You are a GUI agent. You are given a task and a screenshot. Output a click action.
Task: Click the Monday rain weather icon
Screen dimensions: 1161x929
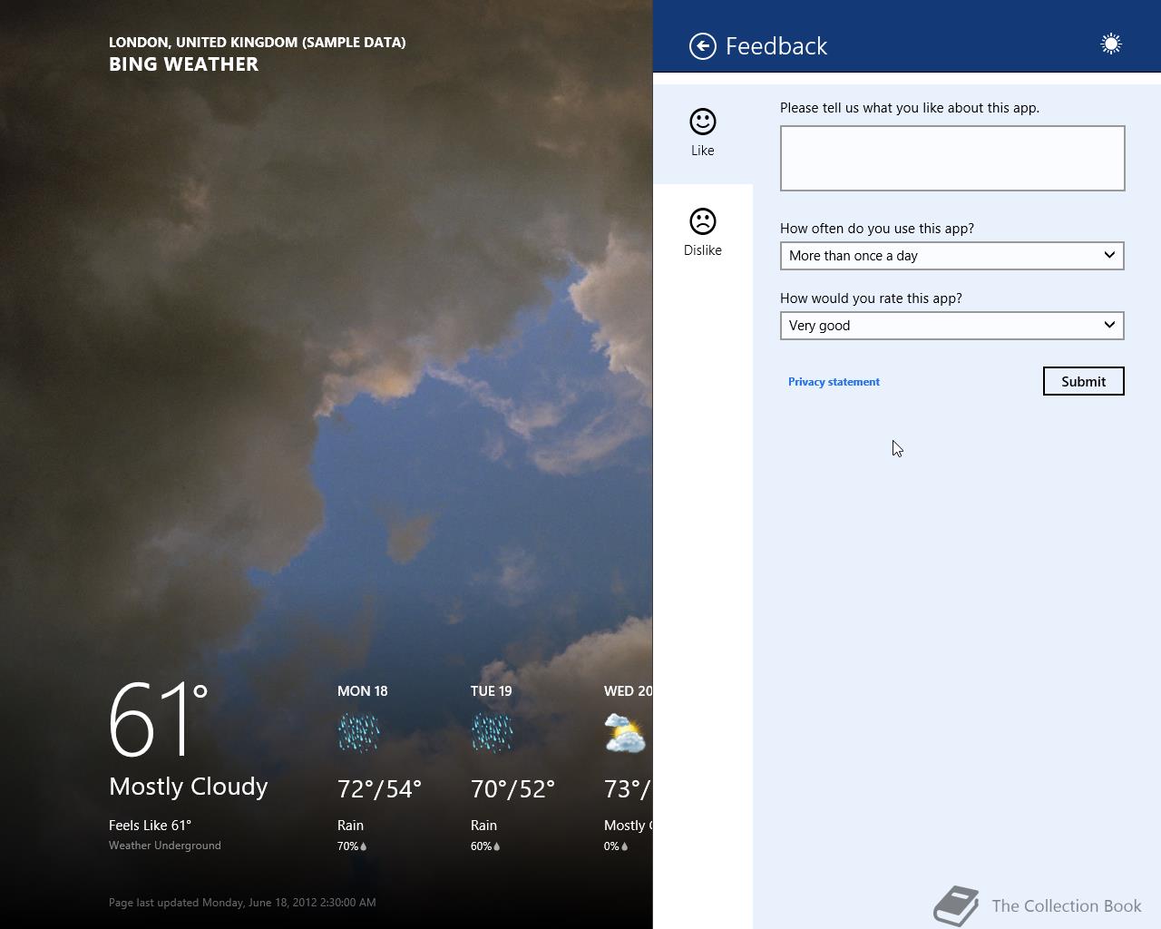(x=359, y=733)
